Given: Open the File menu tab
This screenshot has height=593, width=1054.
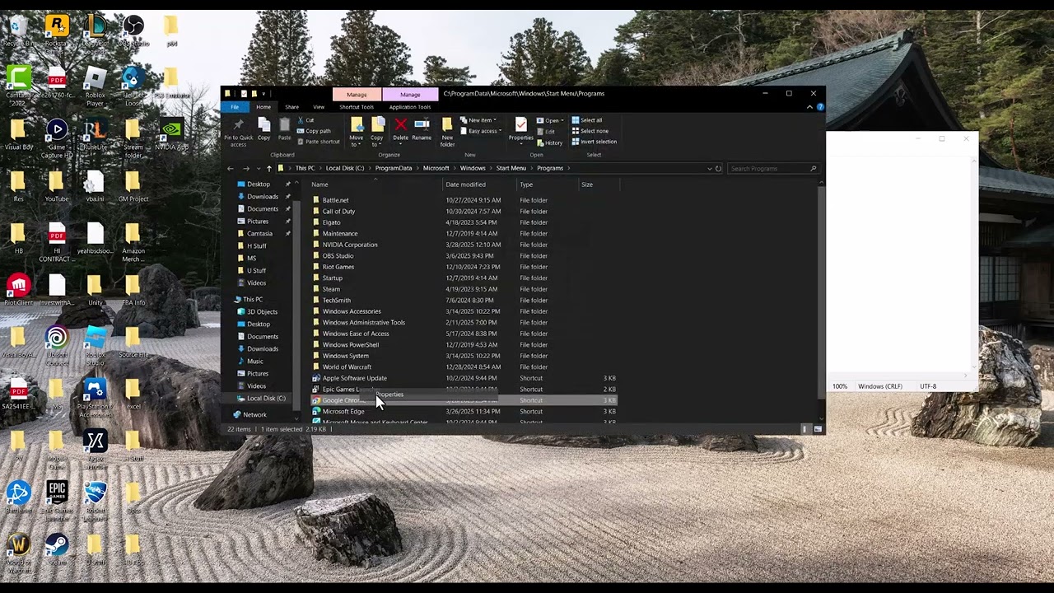Looking at the screenshot, I should point(235,107).
